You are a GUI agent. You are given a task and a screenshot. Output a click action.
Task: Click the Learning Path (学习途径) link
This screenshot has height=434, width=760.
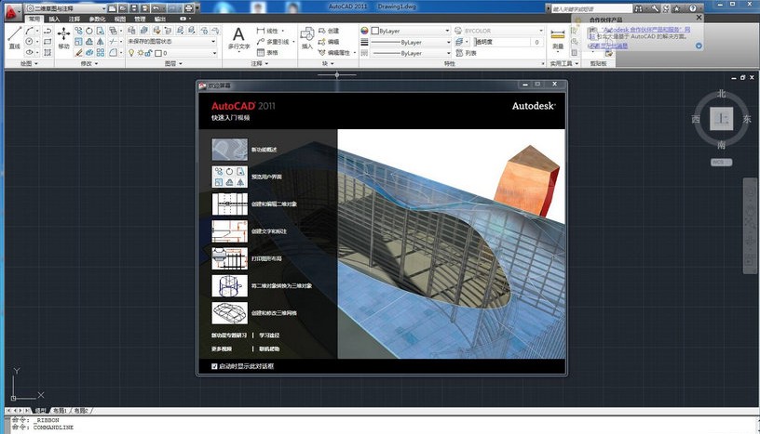pos(269,335)
